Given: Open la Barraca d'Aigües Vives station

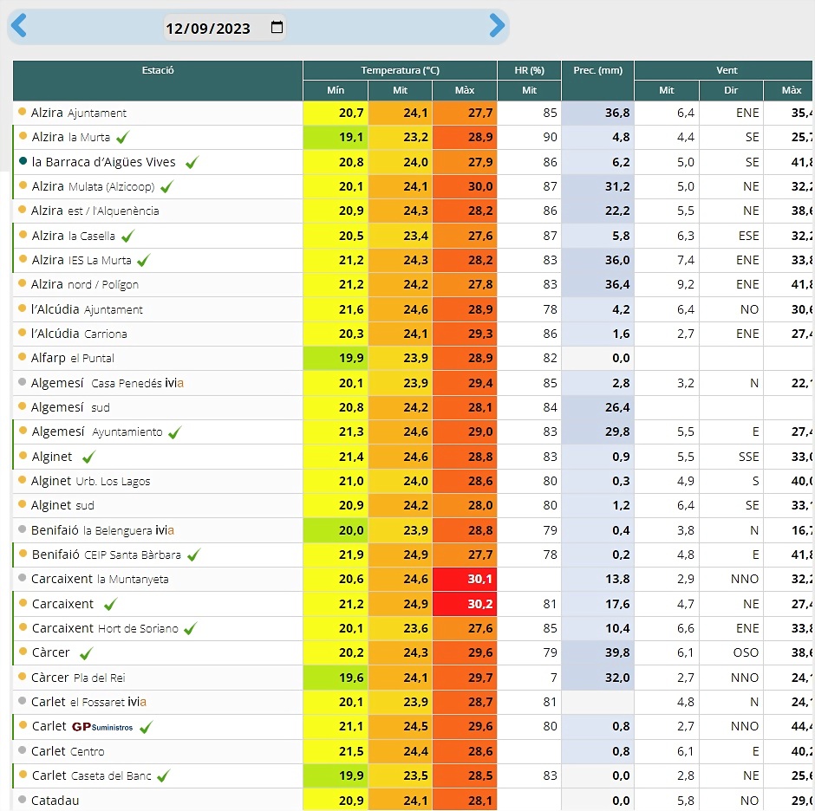Looking at the screenshot, I should click(103, 162).
